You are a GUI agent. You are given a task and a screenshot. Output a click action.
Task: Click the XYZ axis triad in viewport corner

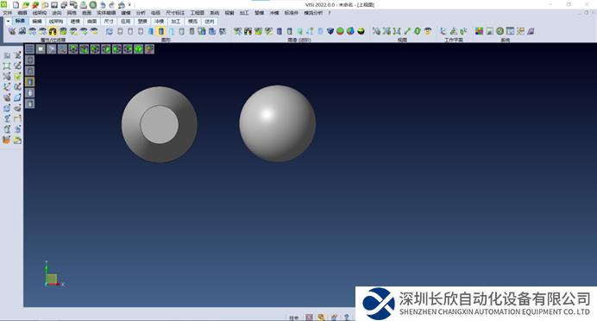click(53, 274)
